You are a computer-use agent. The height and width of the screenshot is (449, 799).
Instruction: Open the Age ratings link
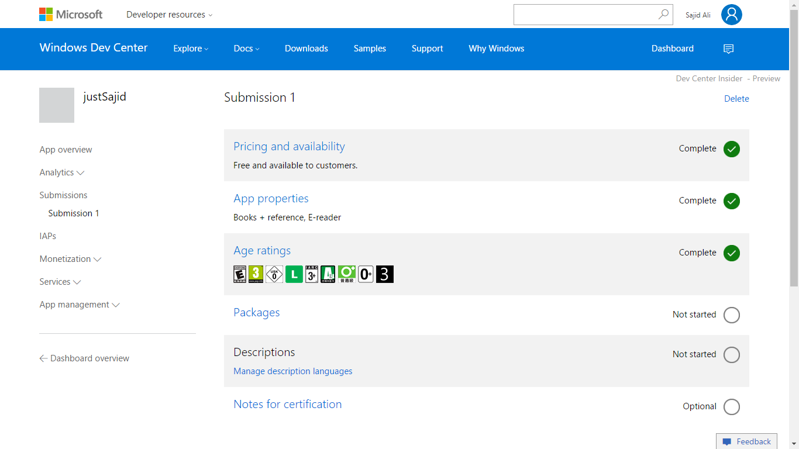click(262, 251)
